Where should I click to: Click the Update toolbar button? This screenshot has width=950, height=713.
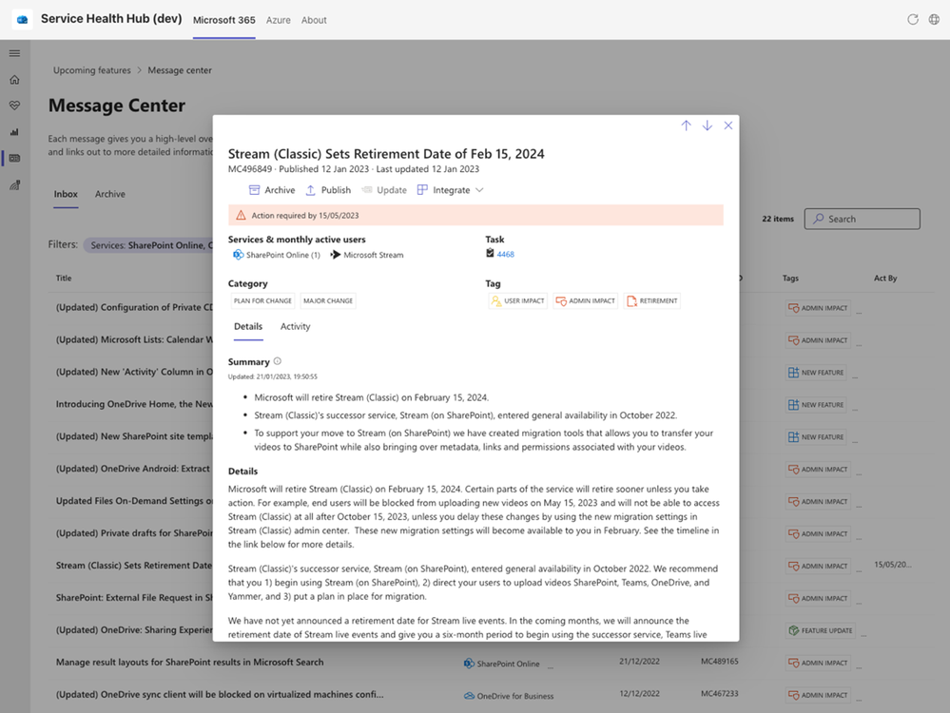click(384, 190)
